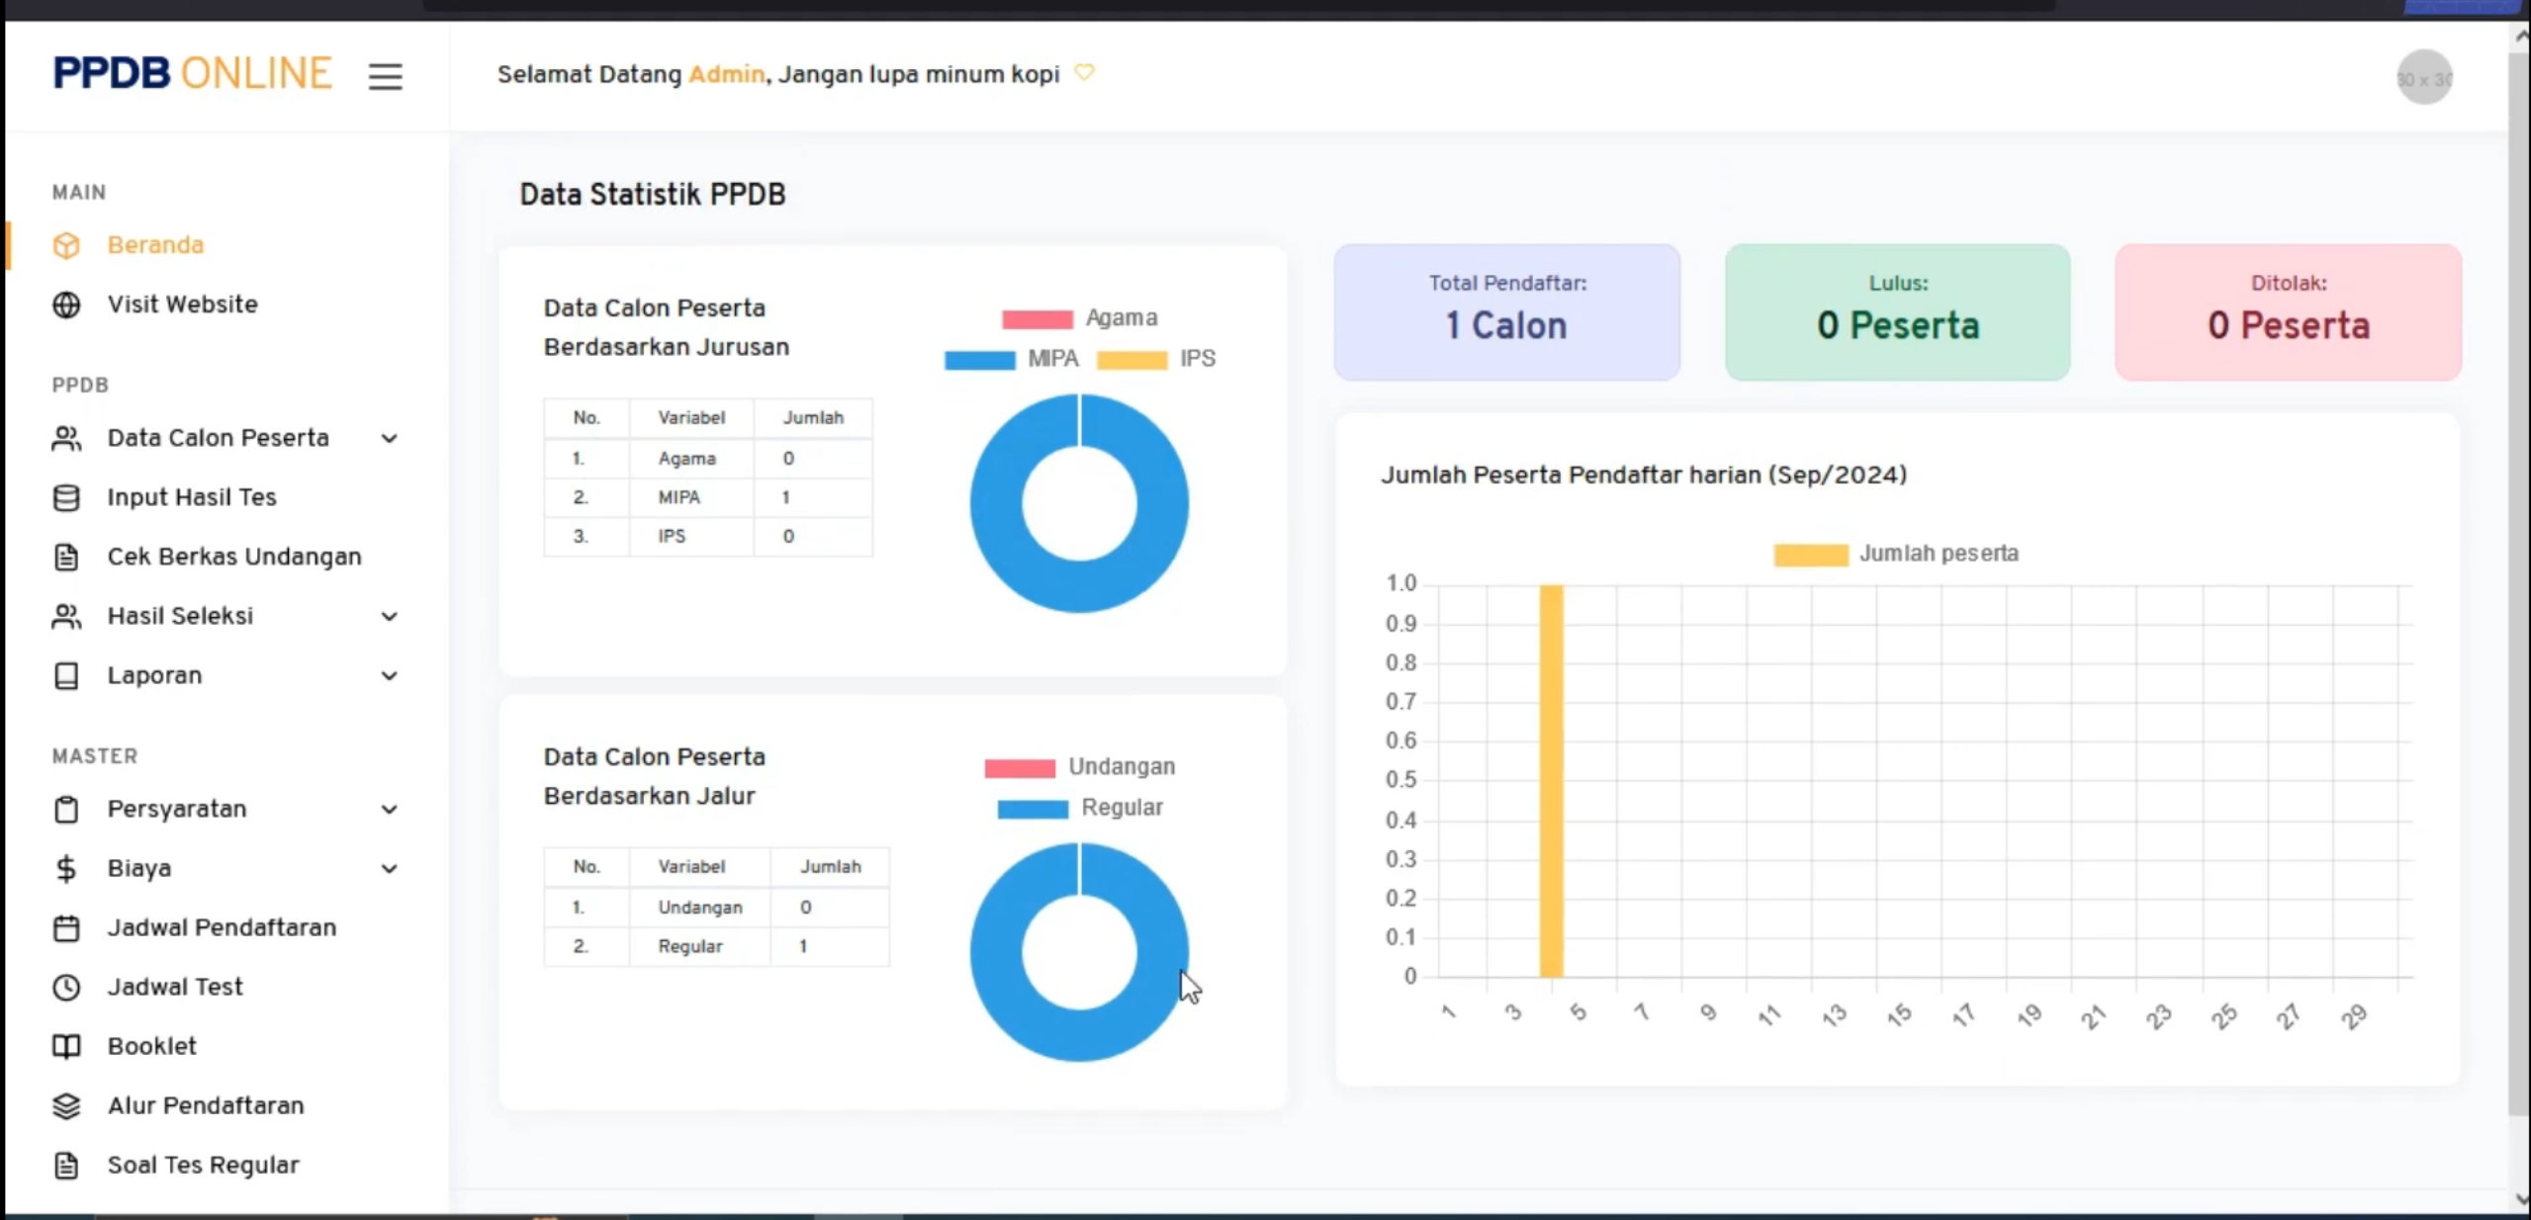This screenshot has width=2531, height=1220.
Task: Toggle the Undangan legend swatch
Action: click(x=1020, y=768)
